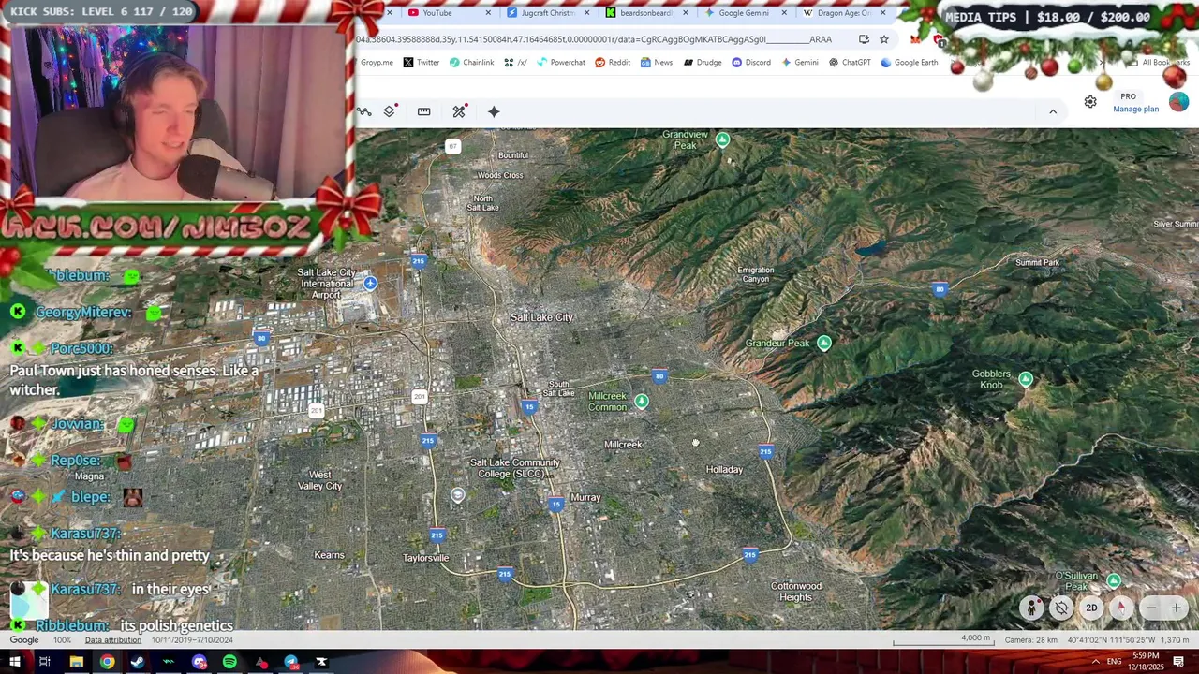The image size is (1199, 674).
Task: Select the ruler measure tool
Action: (423, 111)
